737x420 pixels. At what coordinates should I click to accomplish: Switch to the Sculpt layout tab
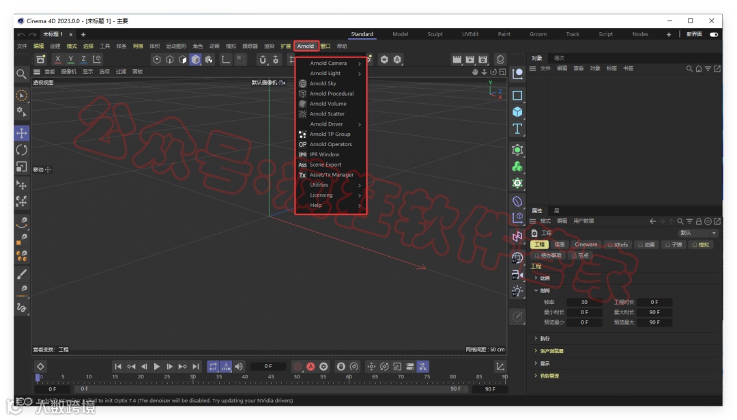[435, 34]
